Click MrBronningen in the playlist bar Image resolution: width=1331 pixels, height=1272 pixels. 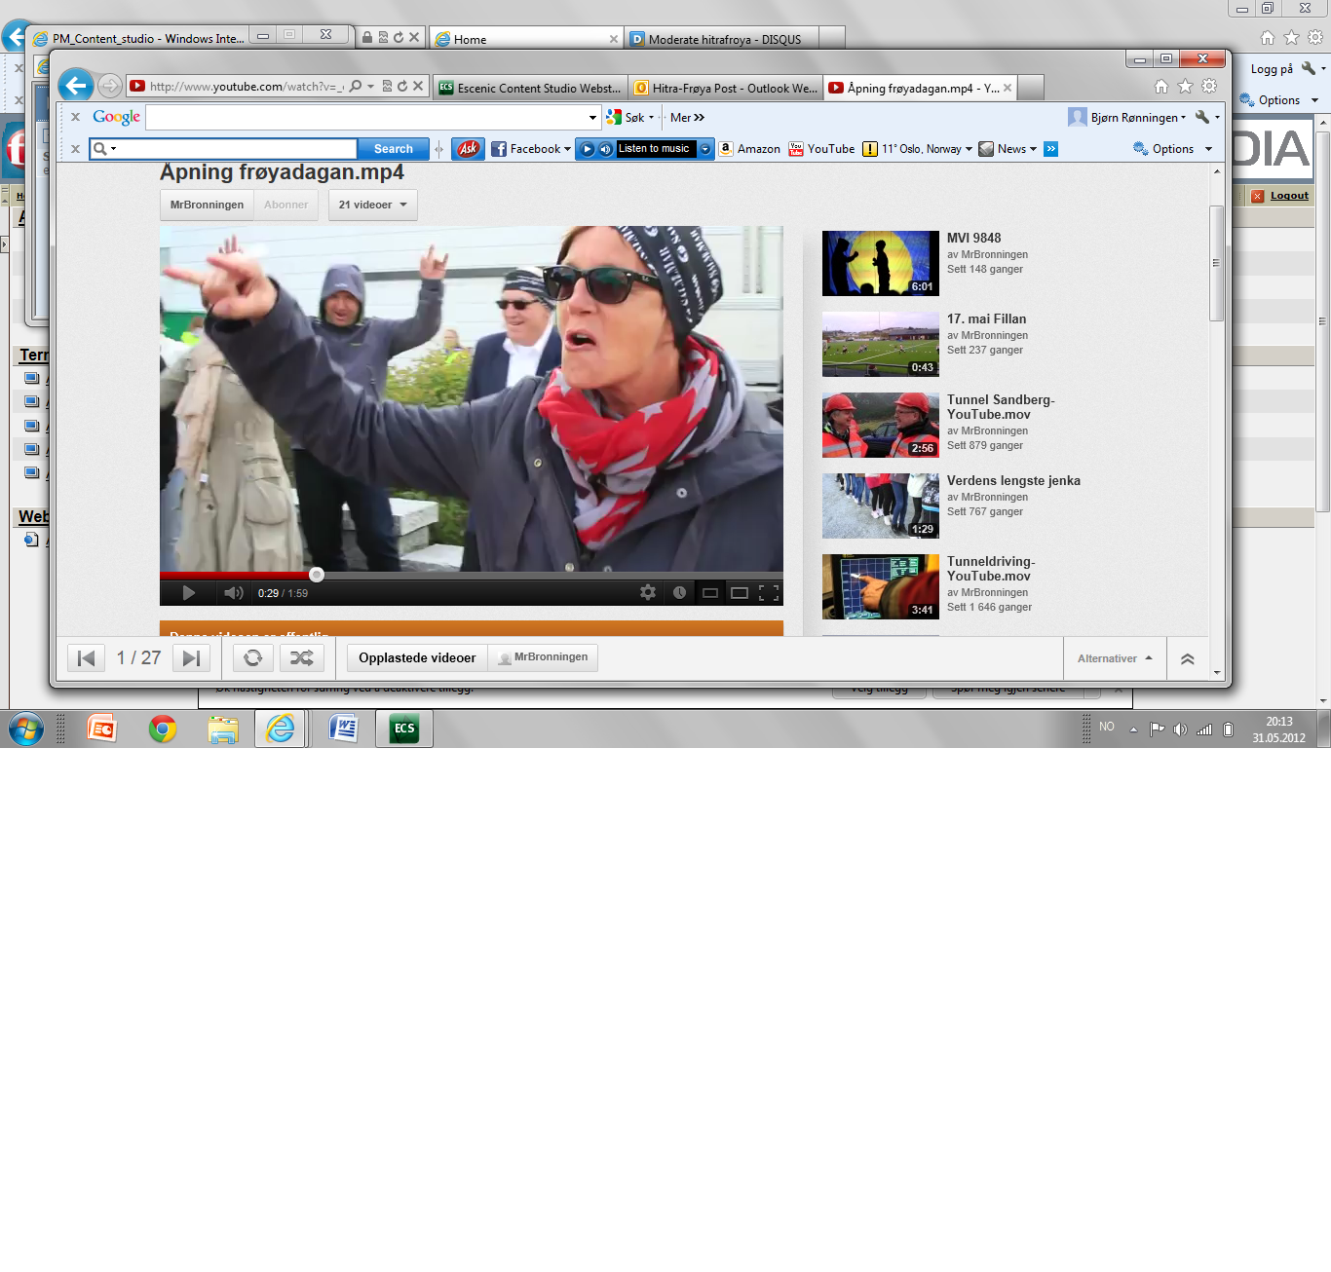click(x=543, y=657)
